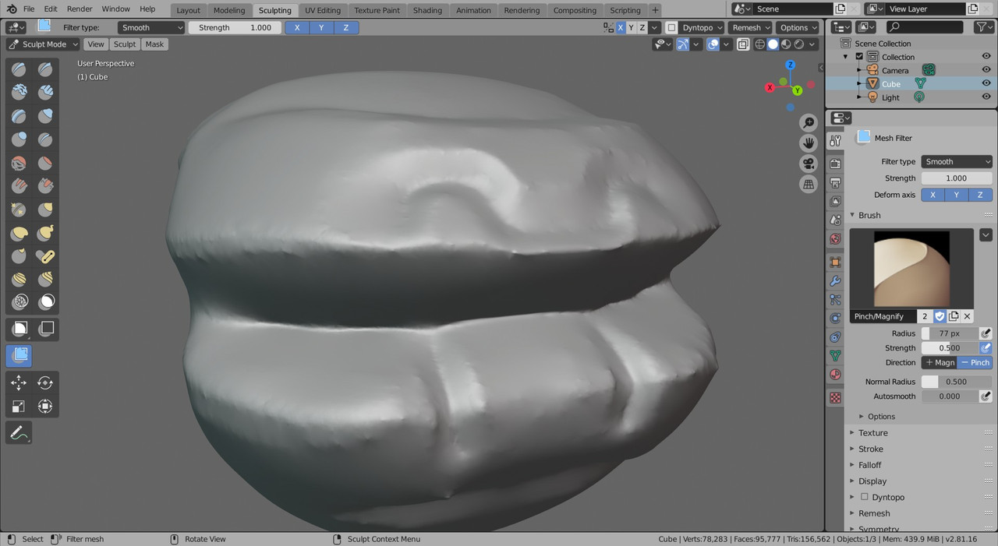This screenshot has width=998, height=546.
Task: Switch to orthographic grid view icon
Action: tap(809, 184)
